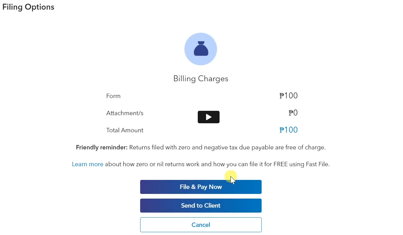403x235 pixels.
Task: Click the Billing Charges title
Action: click(x=201, y=79)
